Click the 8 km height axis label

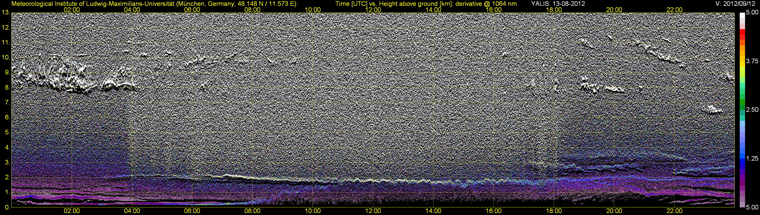7,88
